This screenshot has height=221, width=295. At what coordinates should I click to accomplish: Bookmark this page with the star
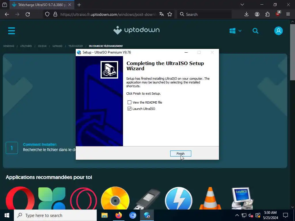coord(170,14)
